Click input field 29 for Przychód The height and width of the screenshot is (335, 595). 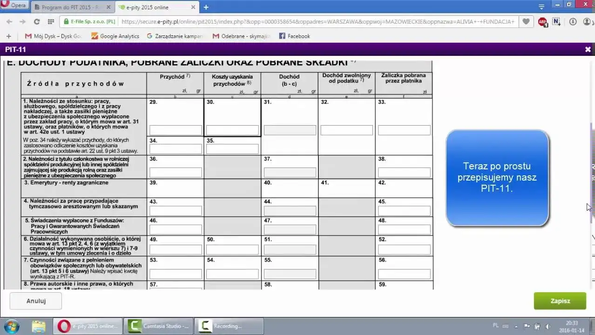coord(176,130)
